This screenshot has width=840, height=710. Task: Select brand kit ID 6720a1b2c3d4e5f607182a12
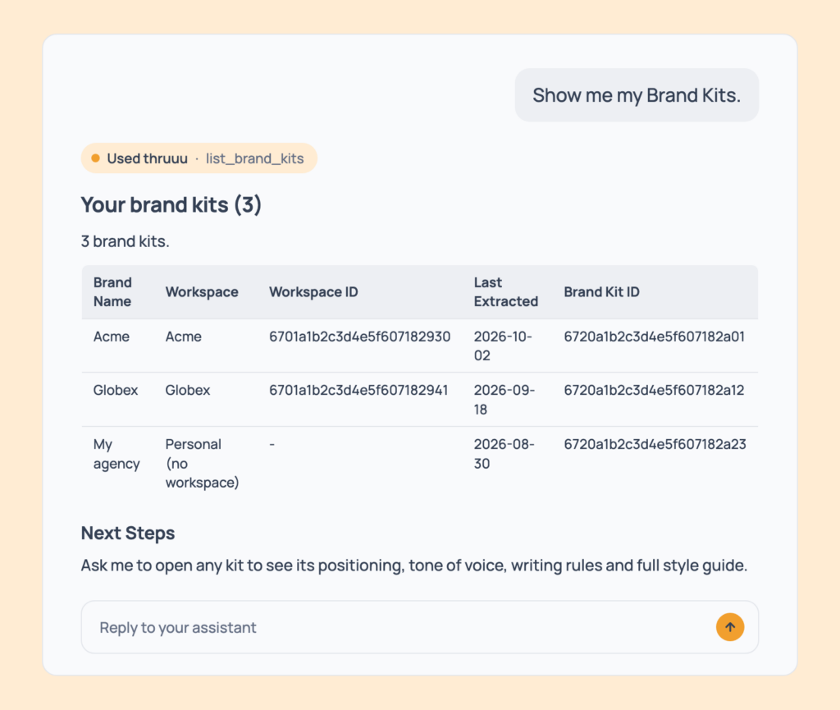pos(654,390)
